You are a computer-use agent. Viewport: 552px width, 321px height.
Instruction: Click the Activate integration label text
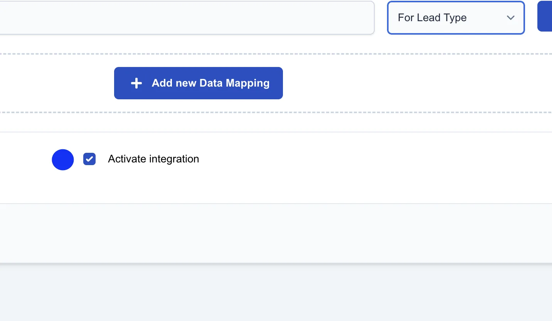pyautogui.click(x=153, y=159)
